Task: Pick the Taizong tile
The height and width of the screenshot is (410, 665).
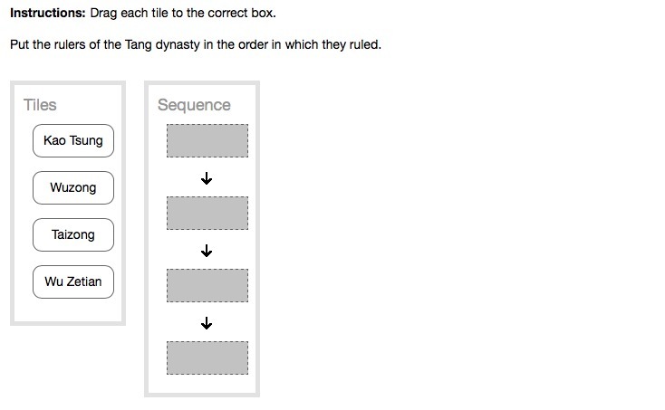Action: 73,235
